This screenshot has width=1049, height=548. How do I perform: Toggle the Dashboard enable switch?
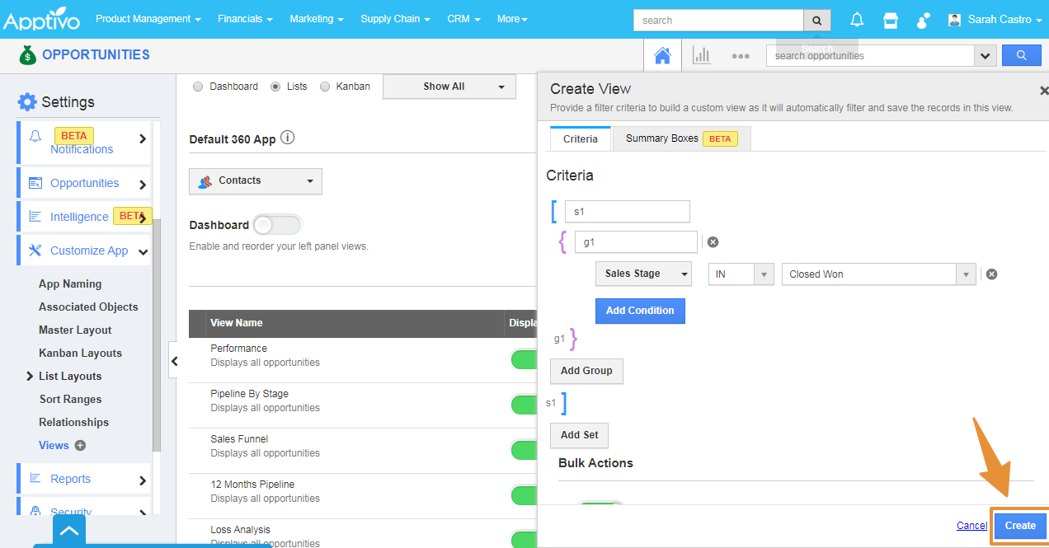tap(277, 225)
